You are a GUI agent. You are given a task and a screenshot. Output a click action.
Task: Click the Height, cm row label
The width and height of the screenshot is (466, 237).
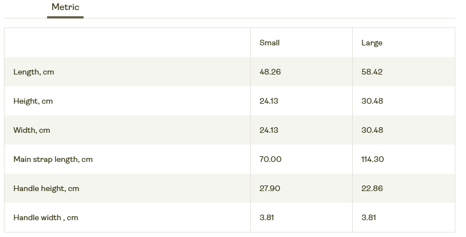coord(33,101)
